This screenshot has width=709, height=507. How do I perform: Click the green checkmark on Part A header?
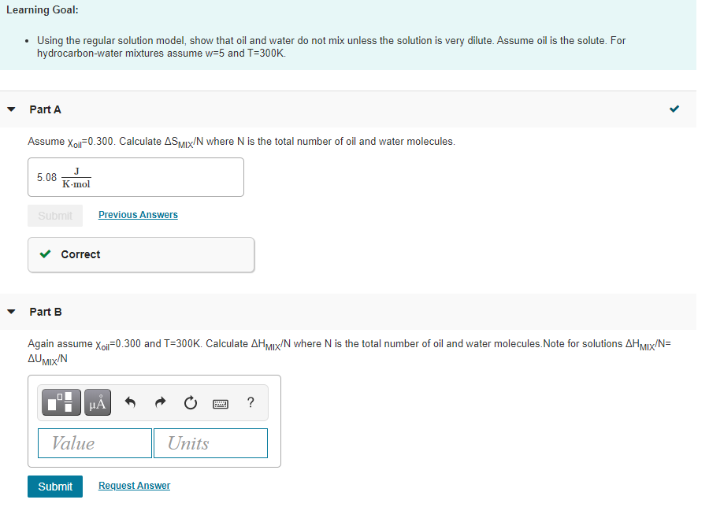pyautogui.click(x=674, y=109)
